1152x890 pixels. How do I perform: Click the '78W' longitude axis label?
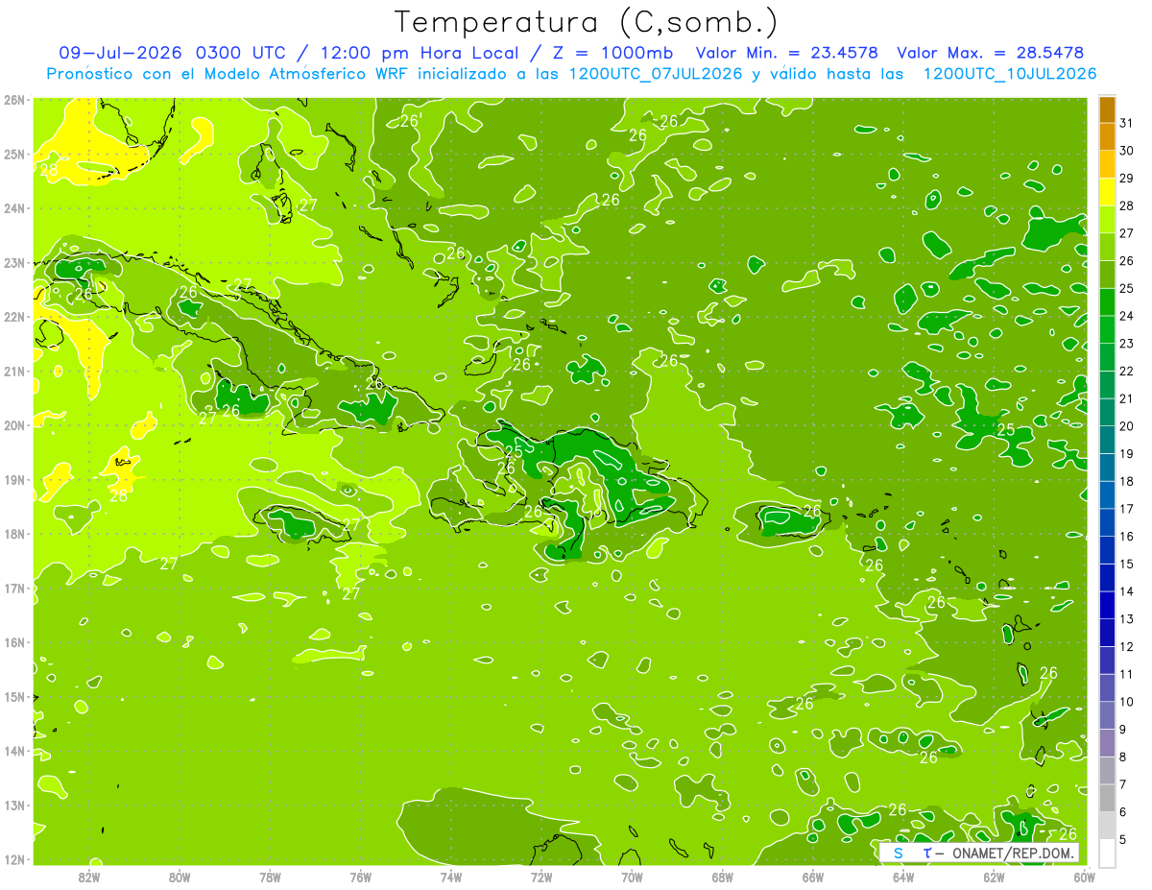(270, 876)
